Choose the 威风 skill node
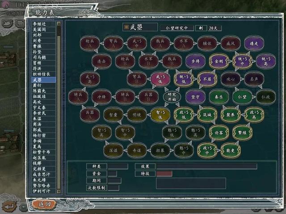 (x=231, y=44)
